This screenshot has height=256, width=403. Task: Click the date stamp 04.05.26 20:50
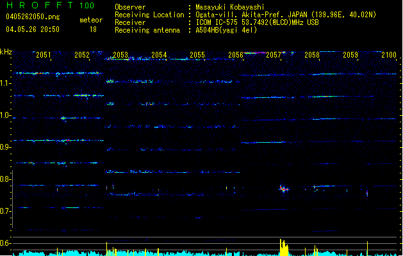click(x=33, y=29)
